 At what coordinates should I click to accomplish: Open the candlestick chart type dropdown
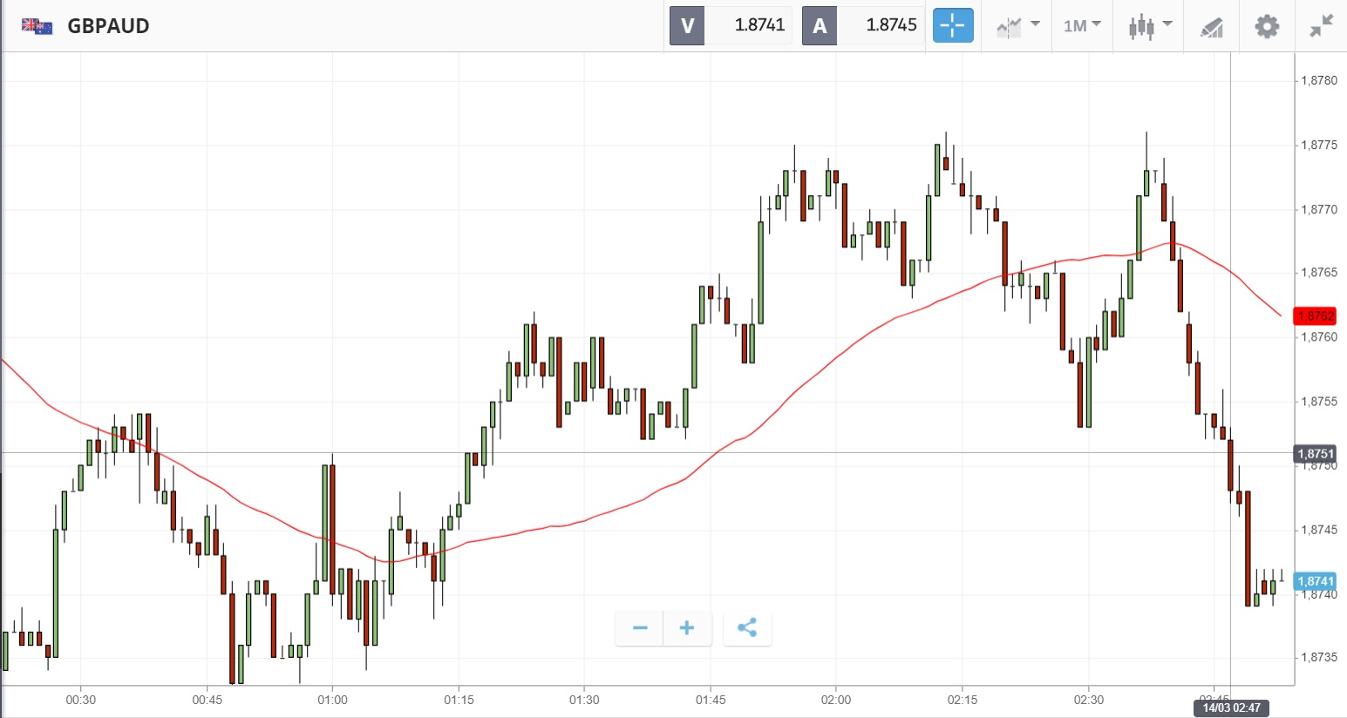pos(1149,26)
